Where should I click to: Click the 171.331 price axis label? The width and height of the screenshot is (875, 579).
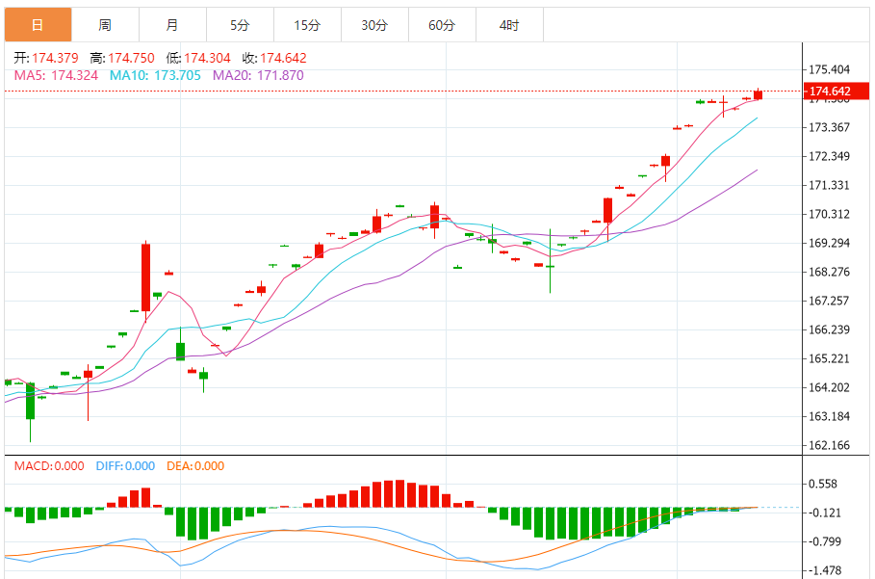pyautogui.click(x=829, y=185)
